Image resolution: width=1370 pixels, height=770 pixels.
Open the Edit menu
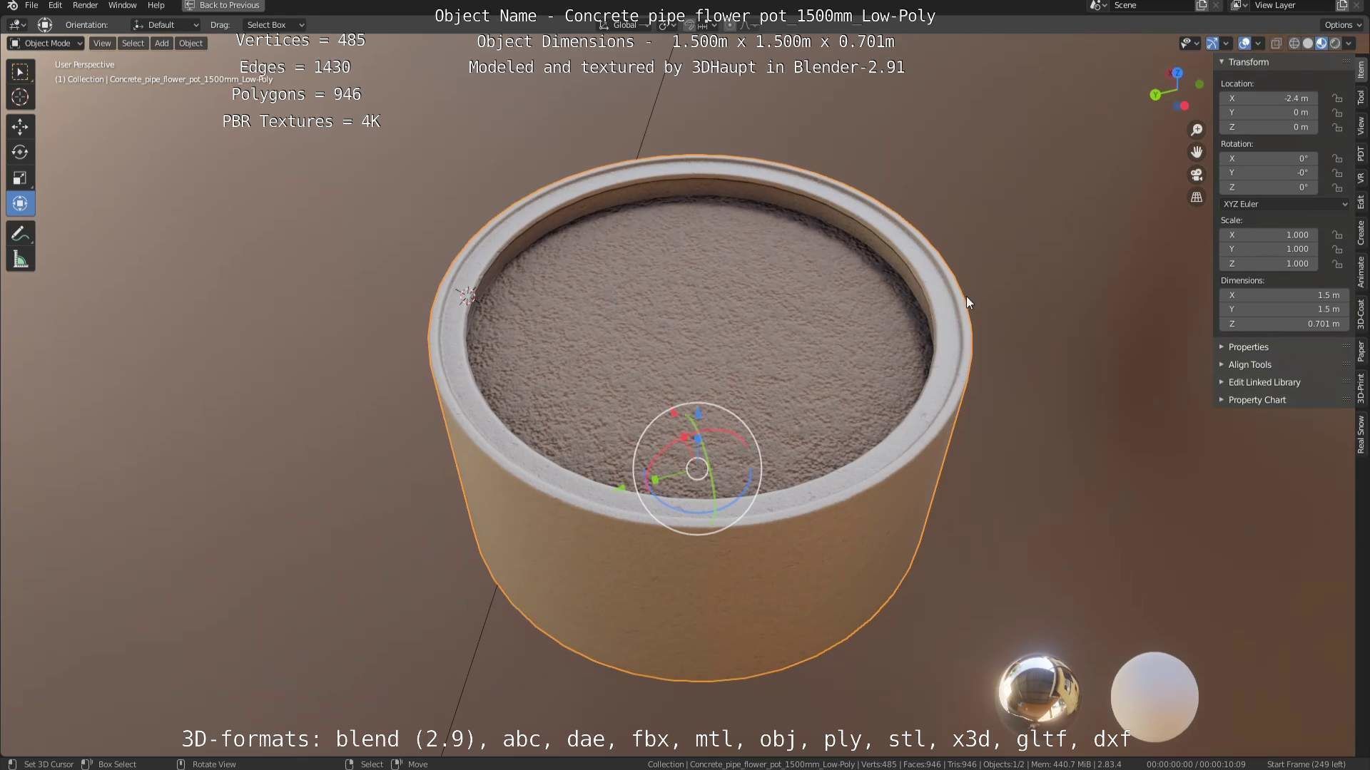(55, 5)
